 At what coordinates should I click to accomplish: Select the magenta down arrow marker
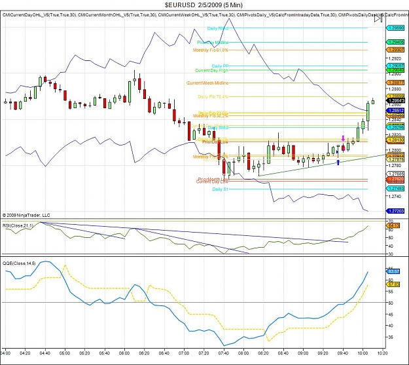343,138
